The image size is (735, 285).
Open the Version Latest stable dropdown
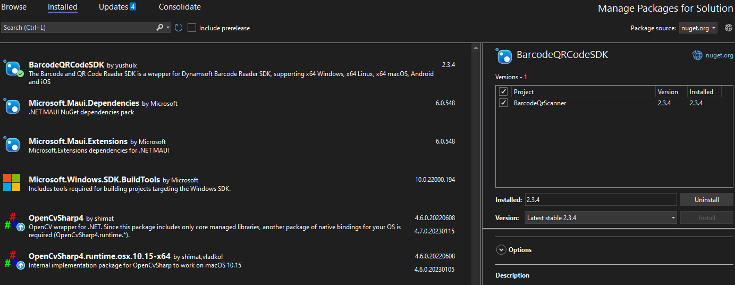pyautogui.click(x=601, y=217)
